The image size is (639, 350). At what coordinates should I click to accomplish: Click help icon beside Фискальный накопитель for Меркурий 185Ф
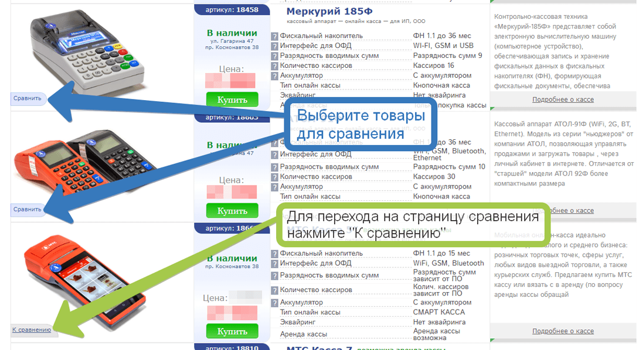pos(274,36)
